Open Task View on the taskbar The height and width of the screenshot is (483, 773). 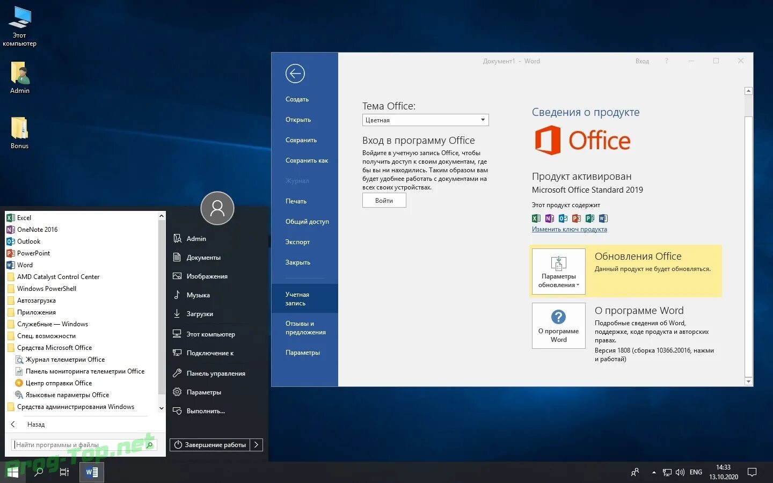tap(64, 472)
